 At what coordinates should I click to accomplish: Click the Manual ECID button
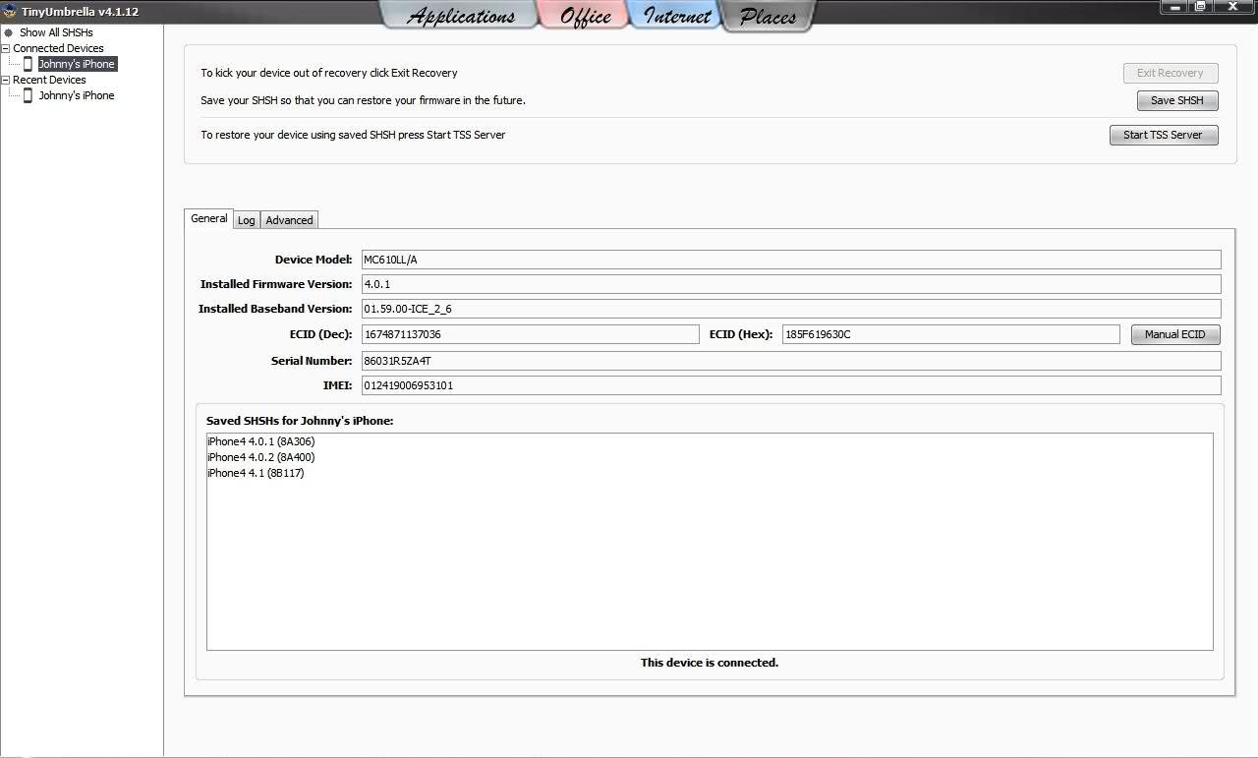[x=1175, y=334]
